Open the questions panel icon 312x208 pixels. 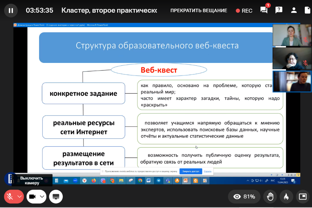[279, 10]
